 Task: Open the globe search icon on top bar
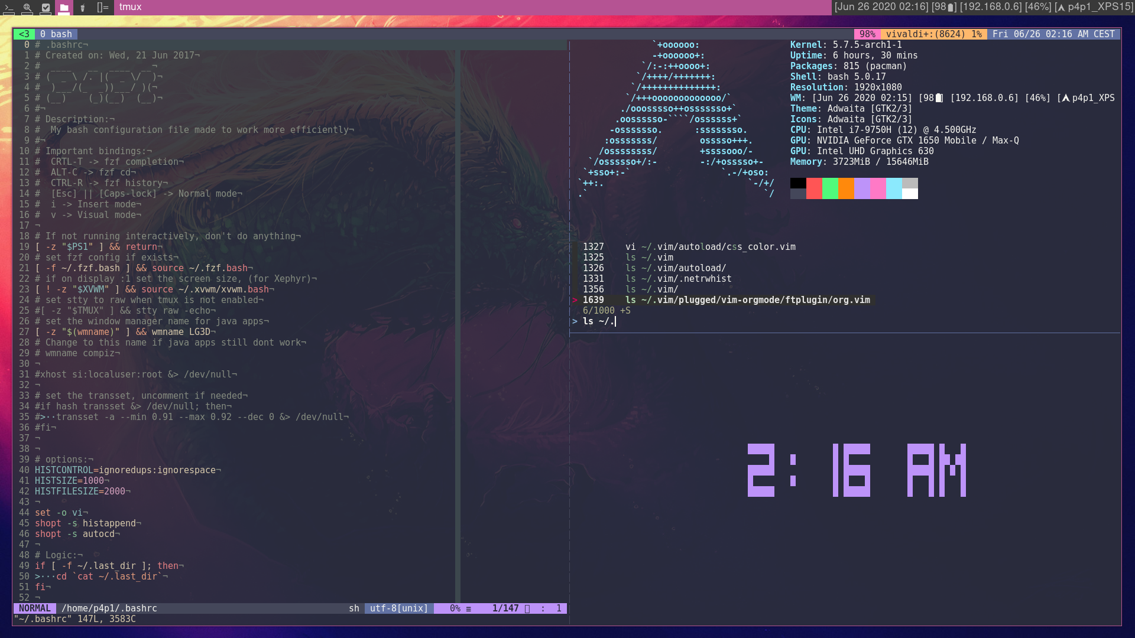point(27,8)
